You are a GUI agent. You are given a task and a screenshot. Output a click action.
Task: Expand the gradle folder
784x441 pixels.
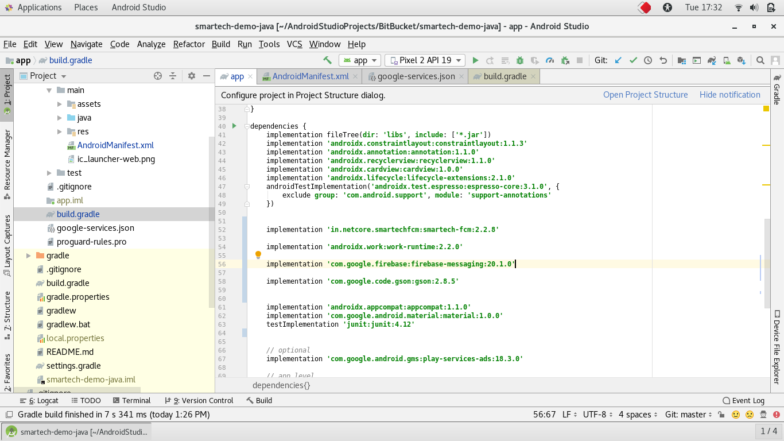29,256
